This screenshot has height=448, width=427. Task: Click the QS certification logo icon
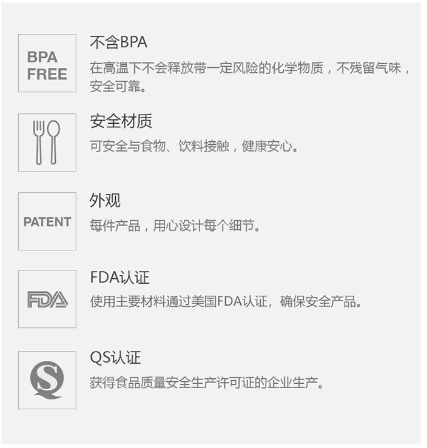pos(47,380)
